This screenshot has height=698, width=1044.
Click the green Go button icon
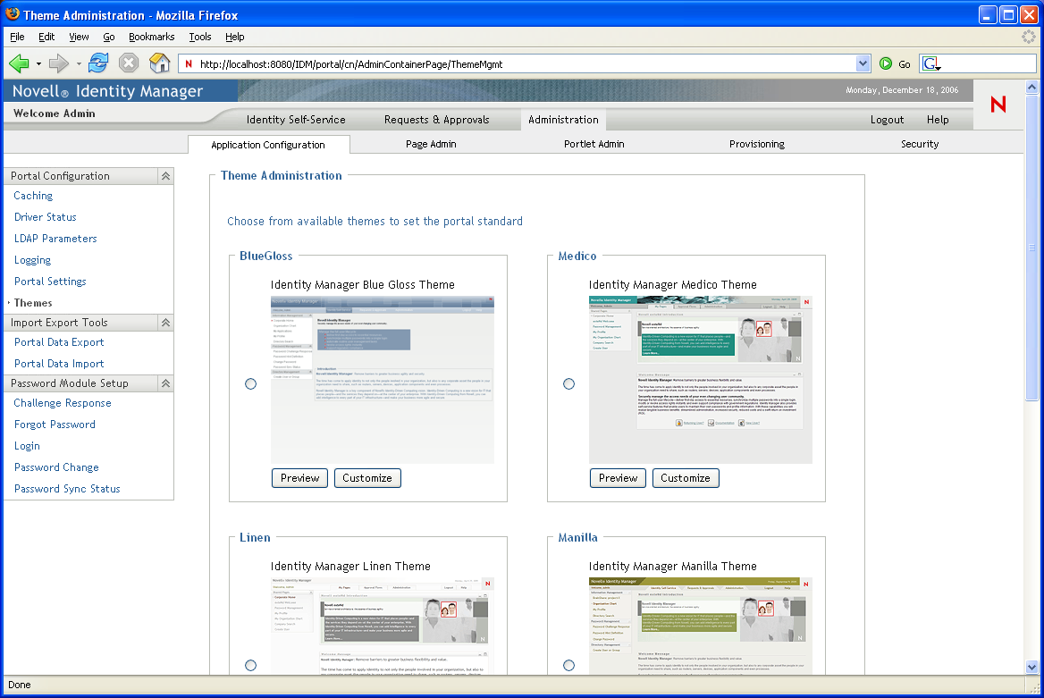pos(886,64)
